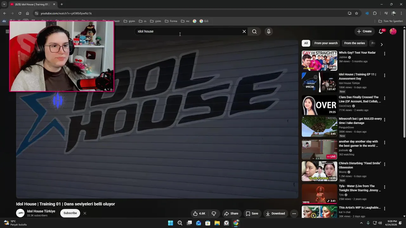
Task: Open 'Idol House Training EP 11' thumbnail
Action: [x=319, y=82]
